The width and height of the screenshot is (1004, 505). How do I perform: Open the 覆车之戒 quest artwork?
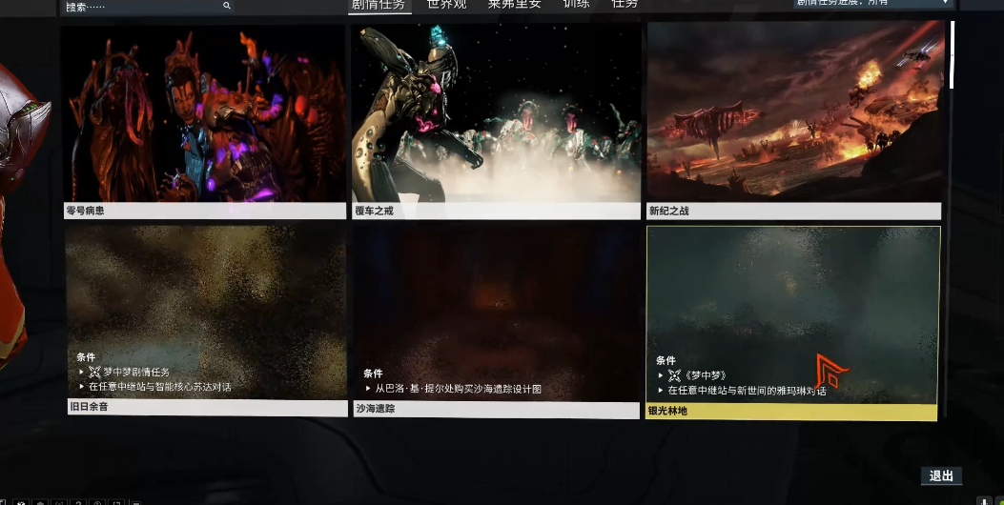[496, 112]
